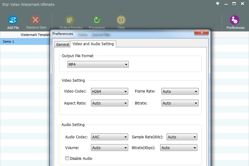Screen dimensions: 249x166
Task: Select the Video and Audio Setting tab
Action: [x=93, y=44]
